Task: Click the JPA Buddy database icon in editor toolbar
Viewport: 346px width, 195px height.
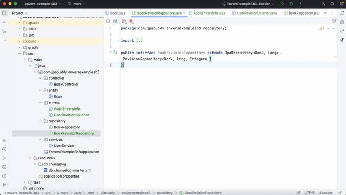Action: click(x=115, y=21)
